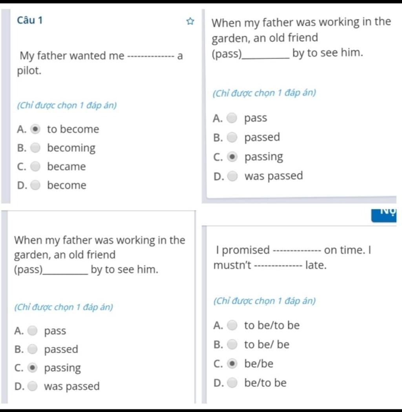The height and width of the screenshot is (412, 402).
Task: Click "passing" in the card beside the star
Action: [x=232, y=157]
